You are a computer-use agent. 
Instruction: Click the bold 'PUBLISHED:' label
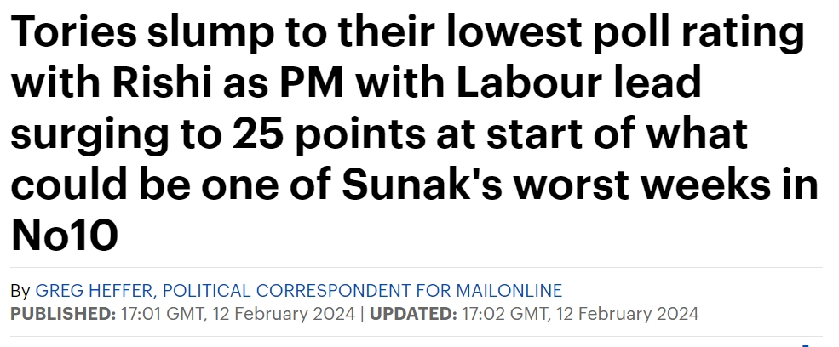(x=63, y=313)
